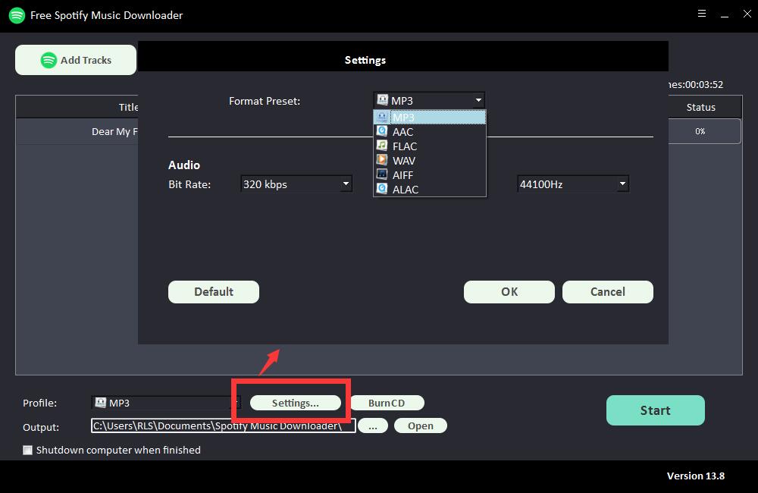Click the AIFF format icon
Screen dimensions: 758x493
coord(382,174)
